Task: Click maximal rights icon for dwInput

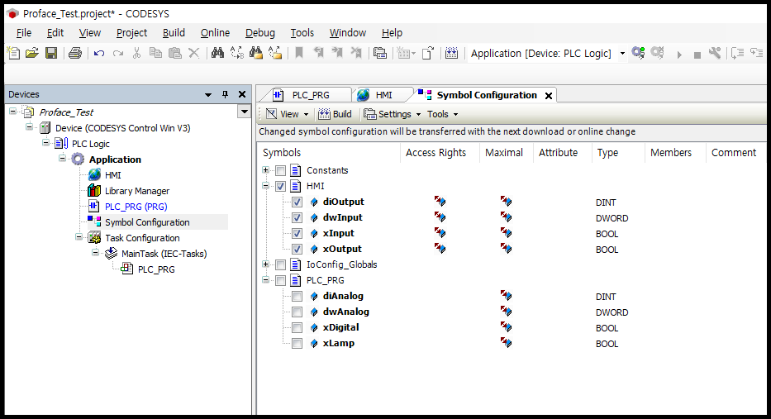Action: pyautogui.click(x=506, y=217)
